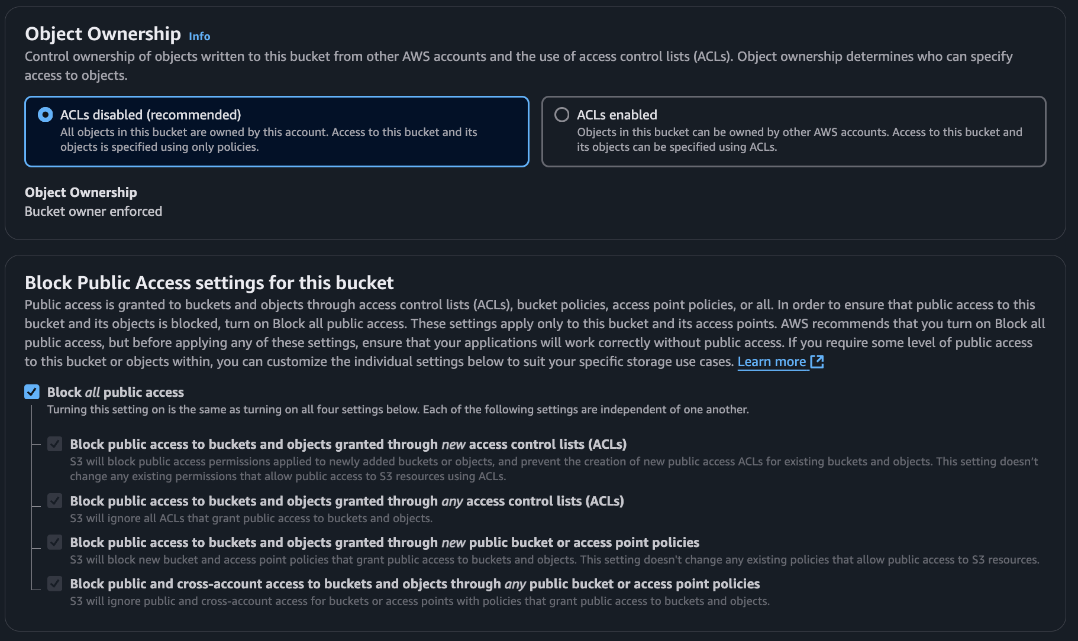1078x641 pixels.
Task: Click the Block Public Access settings heading
Action: 209,283
